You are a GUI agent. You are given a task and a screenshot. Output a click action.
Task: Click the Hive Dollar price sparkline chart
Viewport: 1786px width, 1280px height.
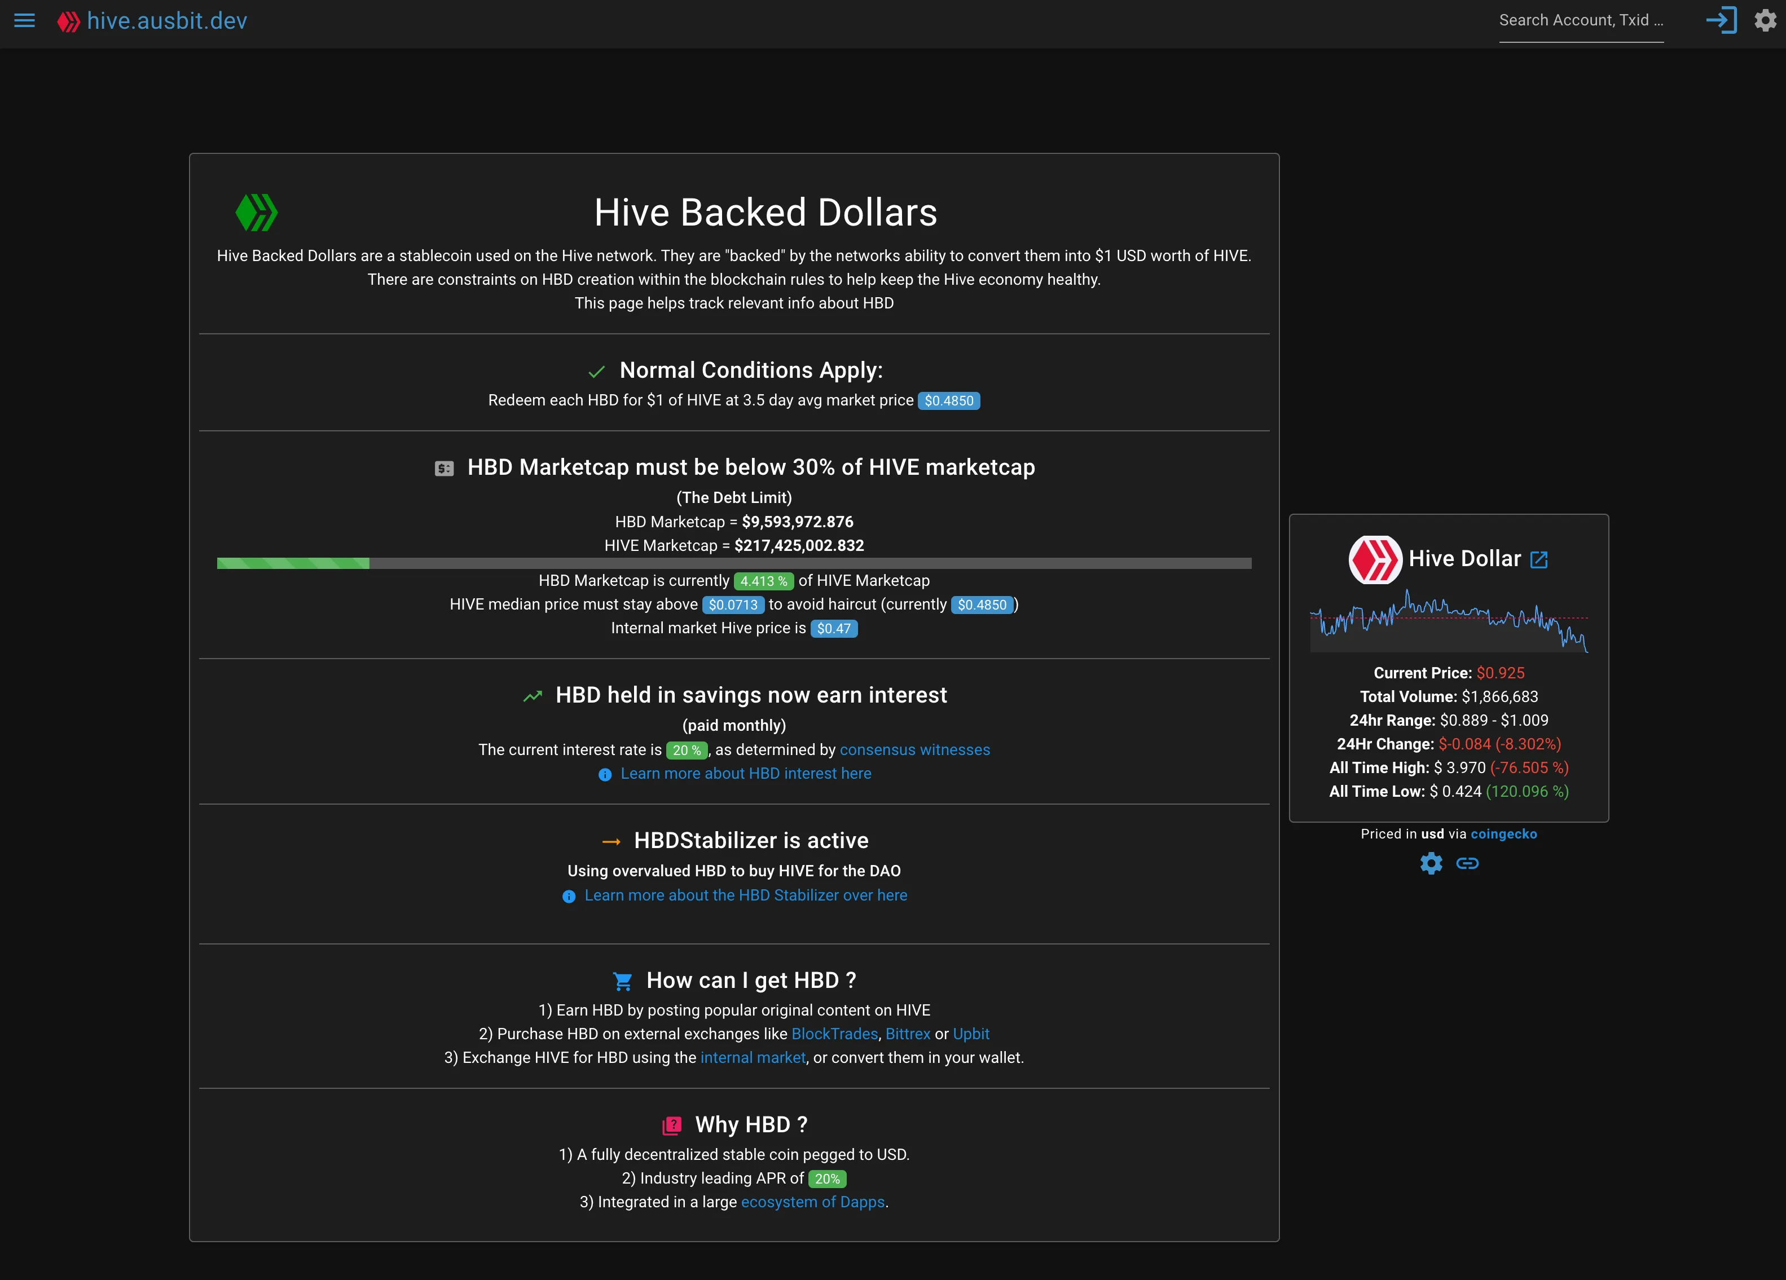coord(1449,620)
